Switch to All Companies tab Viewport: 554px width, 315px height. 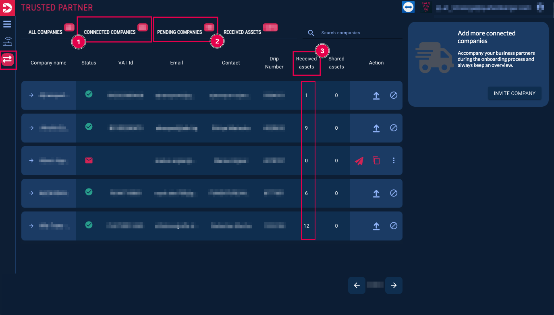[45, 32]
